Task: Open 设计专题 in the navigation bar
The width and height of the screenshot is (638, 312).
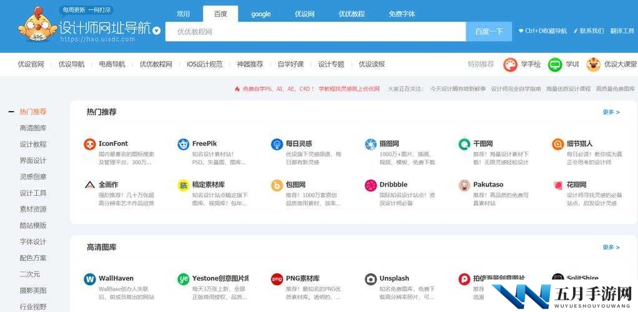Action: [x=331, y=64]
